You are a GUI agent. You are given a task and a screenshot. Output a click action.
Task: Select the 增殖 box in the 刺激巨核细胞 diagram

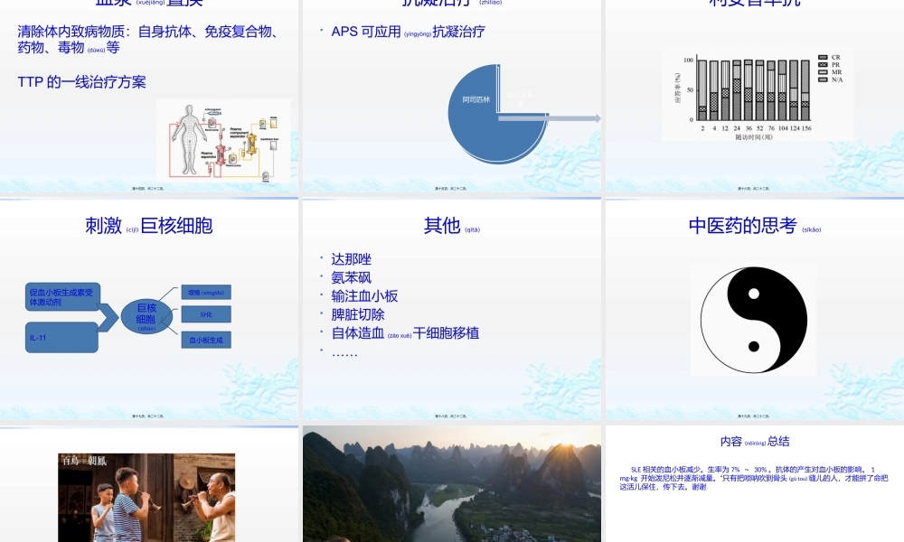click(206, 292)
